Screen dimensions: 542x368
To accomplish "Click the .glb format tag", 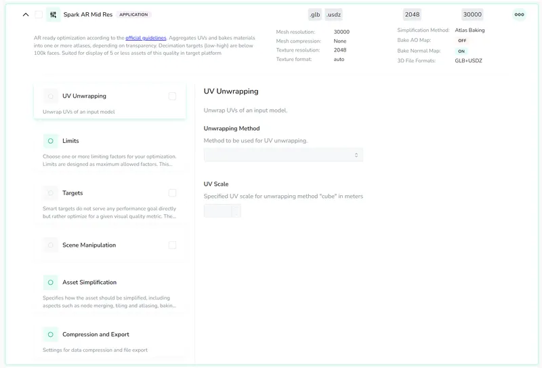I will pyautogui.click(x=314, y=14).
